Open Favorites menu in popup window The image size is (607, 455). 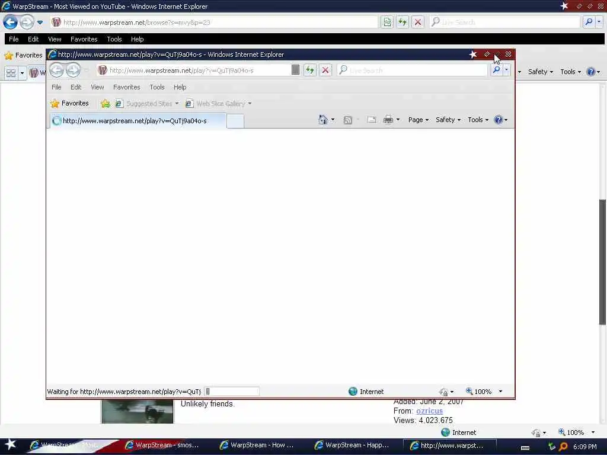tap(127, 87)
